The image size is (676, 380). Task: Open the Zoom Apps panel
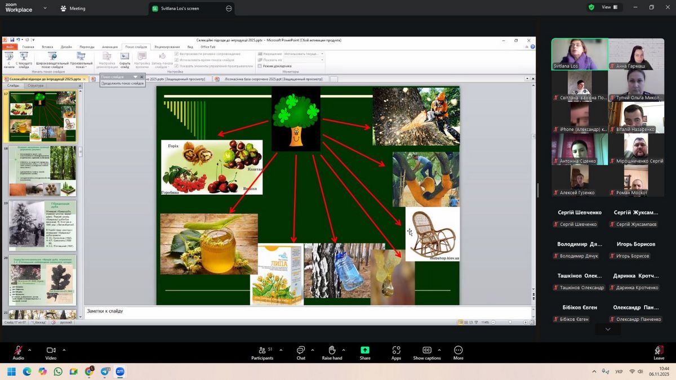click(x=396, y=352)
